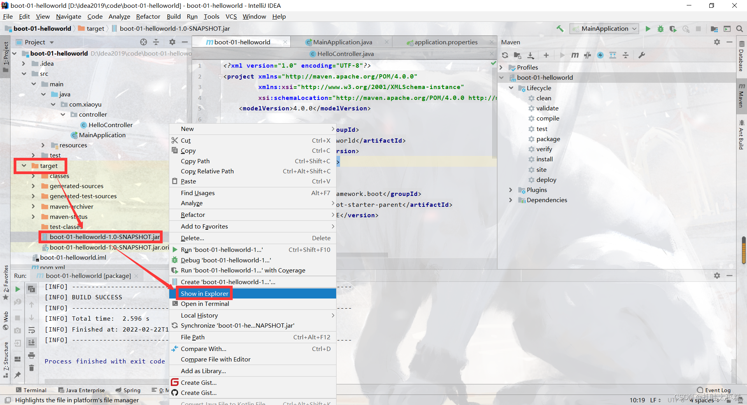Hide the Project panel with minus icon

[185, 42]
